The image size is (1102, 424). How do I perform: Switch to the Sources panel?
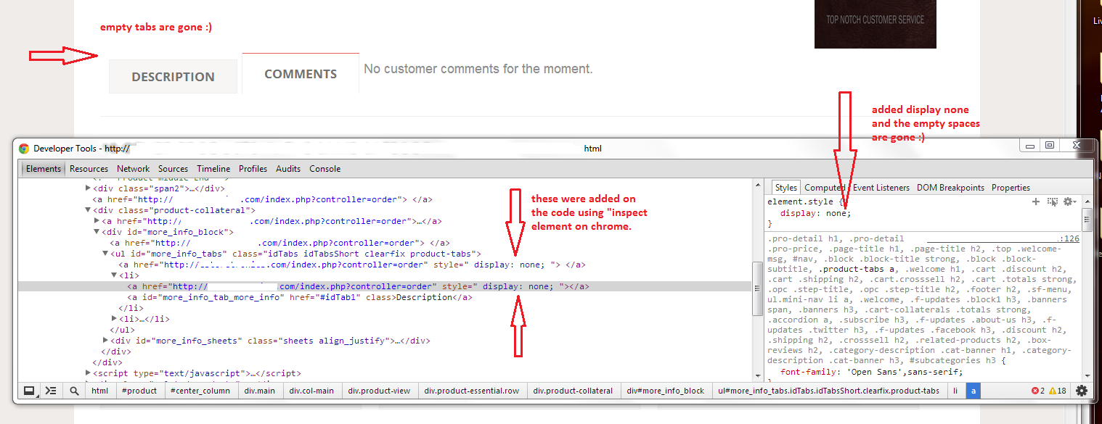173,169
